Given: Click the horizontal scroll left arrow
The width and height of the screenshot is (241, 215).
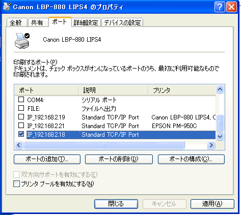Looking at the screenshot, I should pos(19,145).
